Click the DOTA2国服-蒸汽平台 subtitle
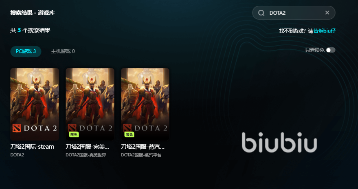 141,155
